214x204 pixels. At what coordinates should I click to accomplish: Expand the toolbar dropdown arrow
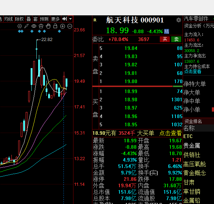coord(70,19)
